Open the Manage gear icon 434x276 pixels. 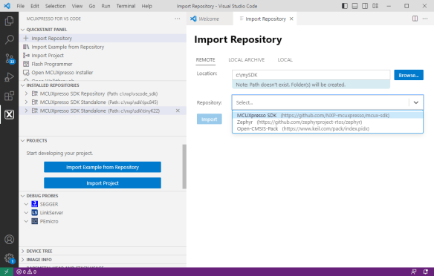pos(9,258)
